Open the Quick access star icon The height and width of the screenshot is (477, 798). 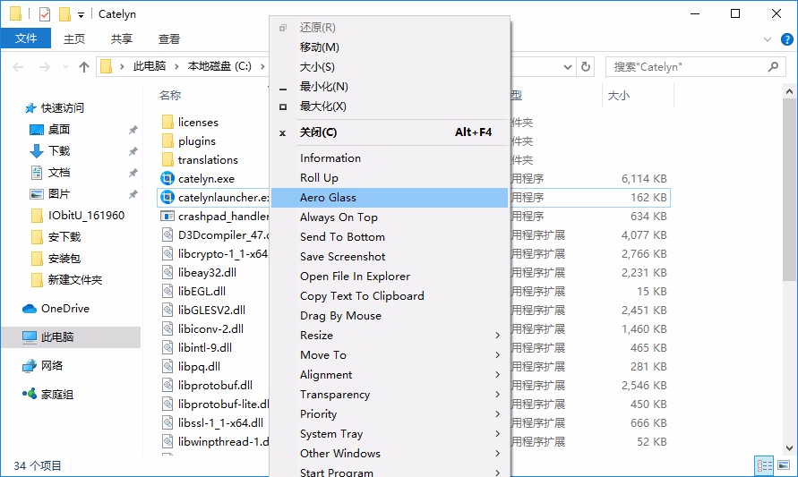[30, 107]
